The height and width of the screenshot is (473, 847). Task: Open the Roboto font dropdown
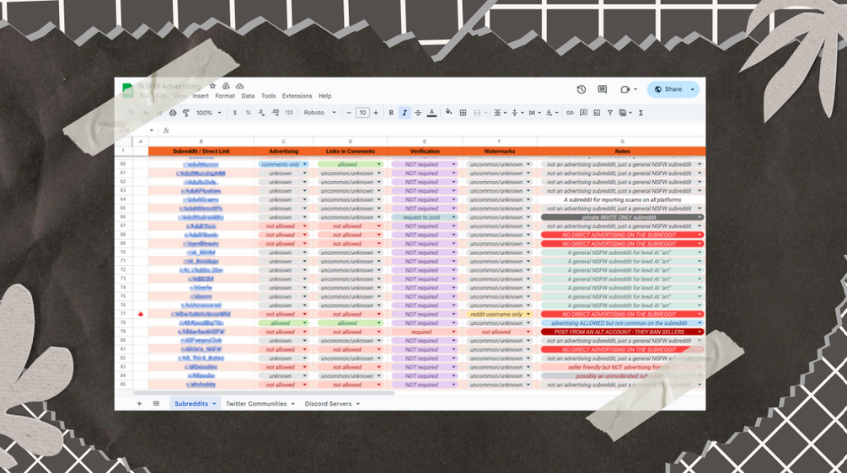(319, 113)
